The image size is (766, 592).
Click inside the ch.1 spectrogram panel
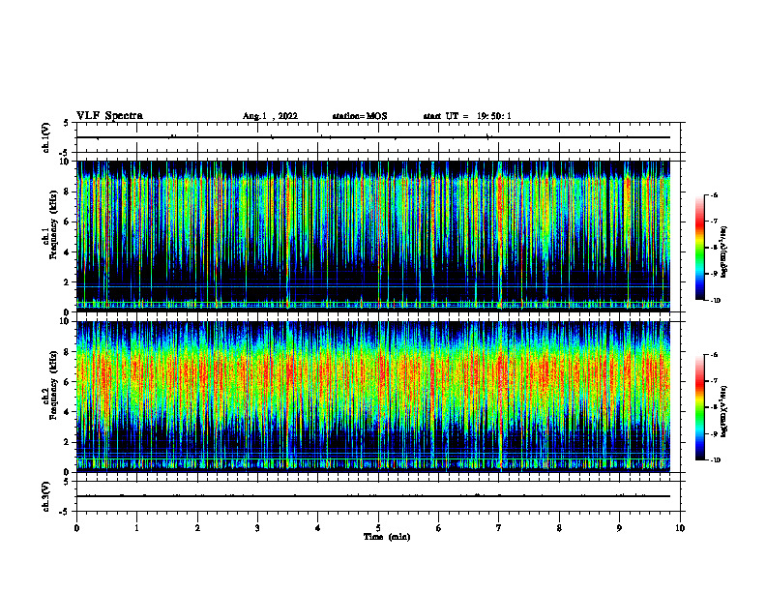tap(373, 236)
